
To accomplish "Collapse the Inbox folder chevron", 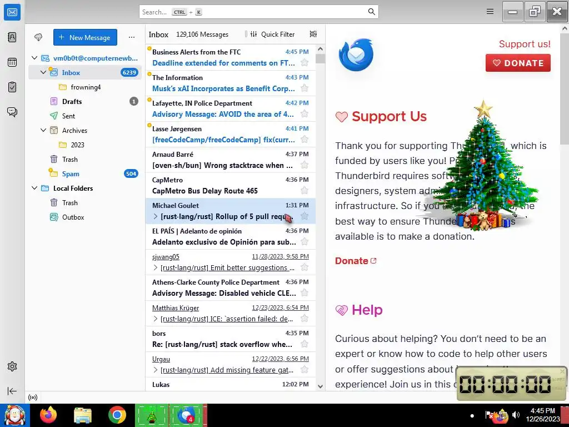I will pos(43,72).
